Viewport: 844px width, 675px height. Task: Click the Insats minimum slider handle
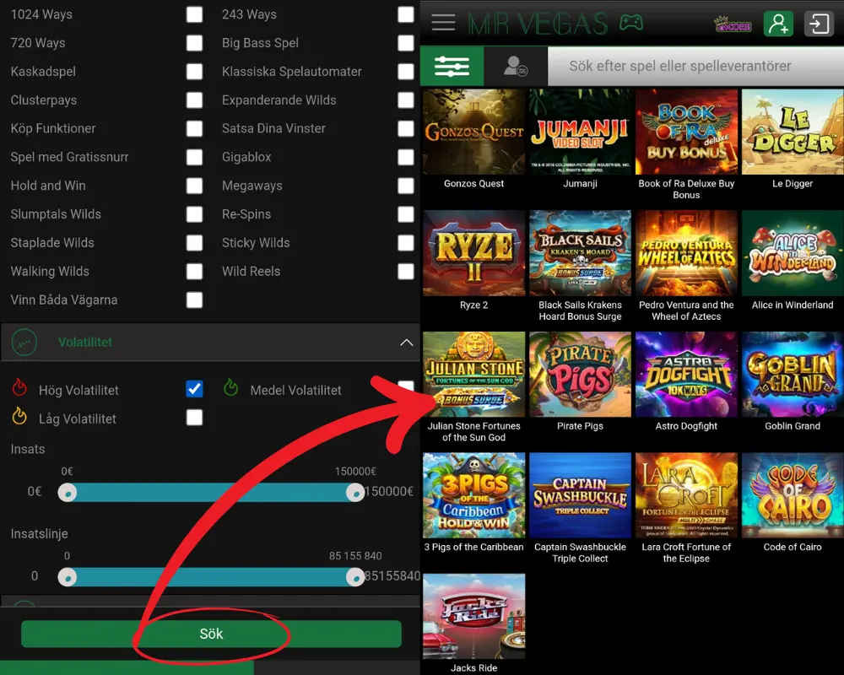[x=68, y=492]
